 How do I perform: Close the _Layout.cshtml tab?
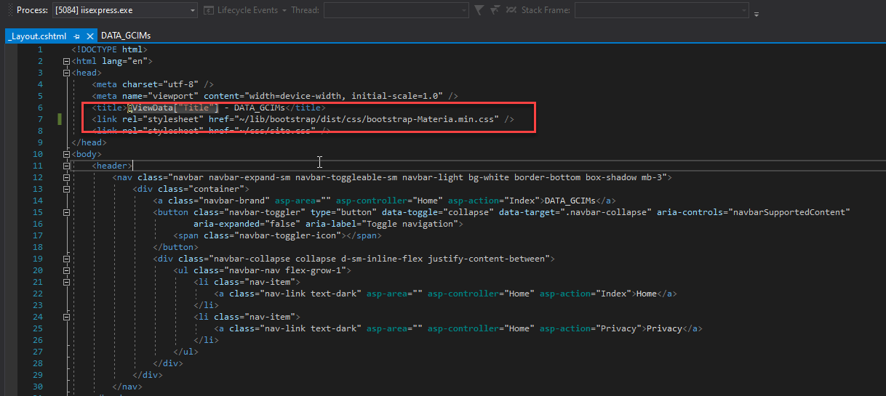[90, 36]
